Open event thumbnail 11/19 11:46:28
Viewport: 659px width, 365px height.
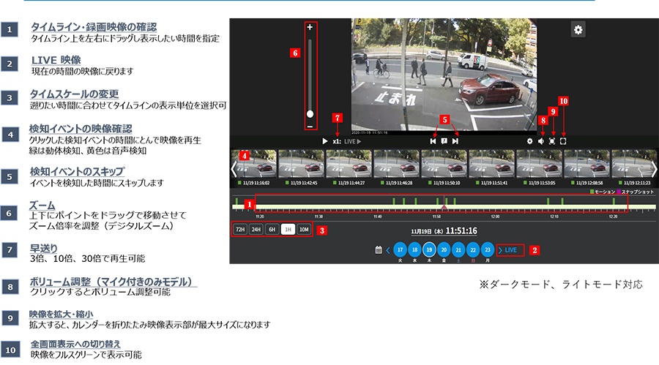[x=396, y=165]
